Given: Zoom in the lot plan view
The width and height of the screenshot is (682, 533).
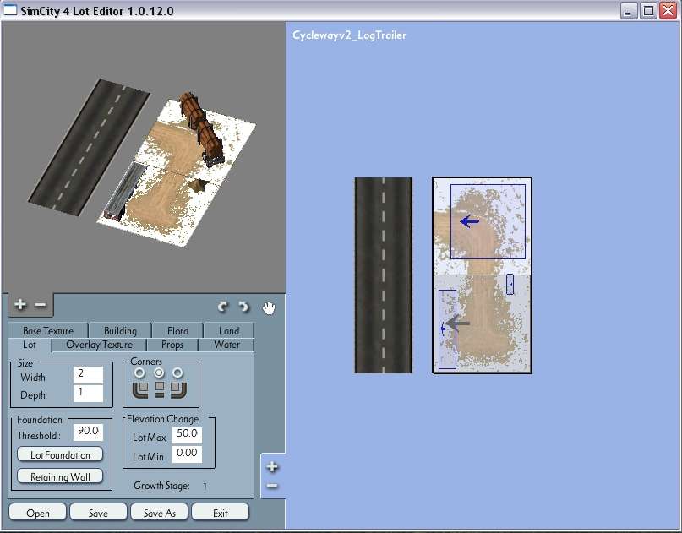Looking at the screenshot, I should tap(272, 466).
